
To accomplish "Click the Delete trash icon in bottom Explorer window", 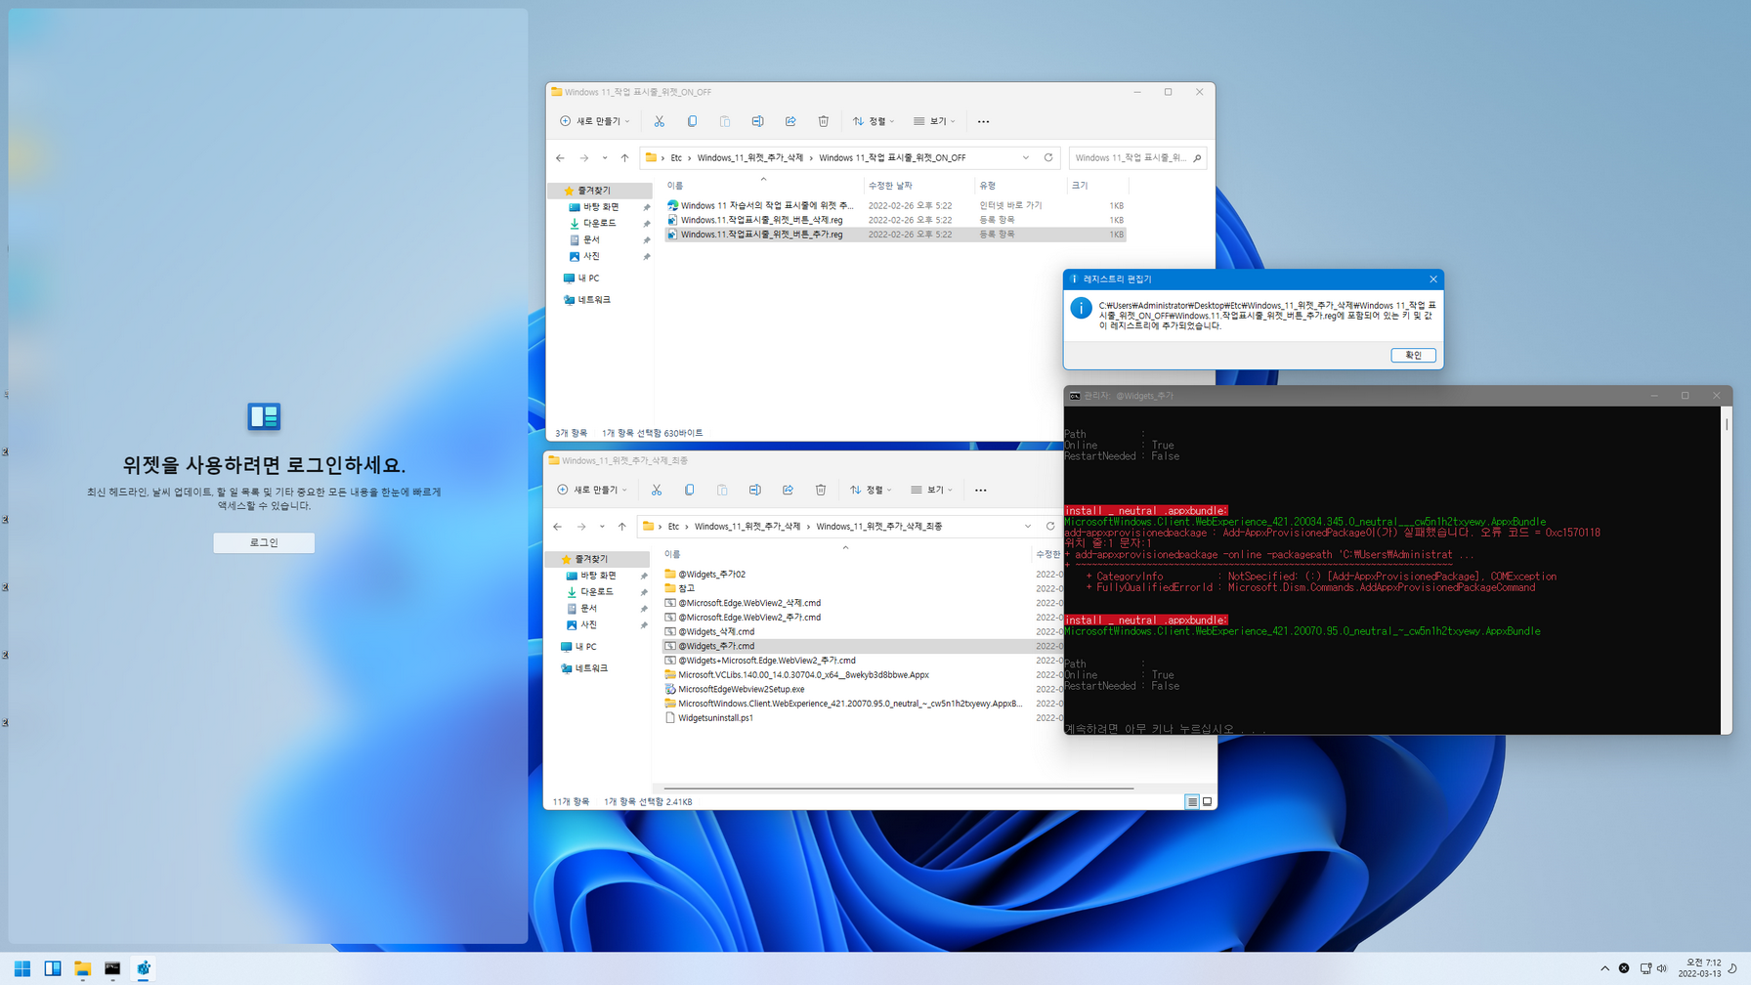I will 821,490.
